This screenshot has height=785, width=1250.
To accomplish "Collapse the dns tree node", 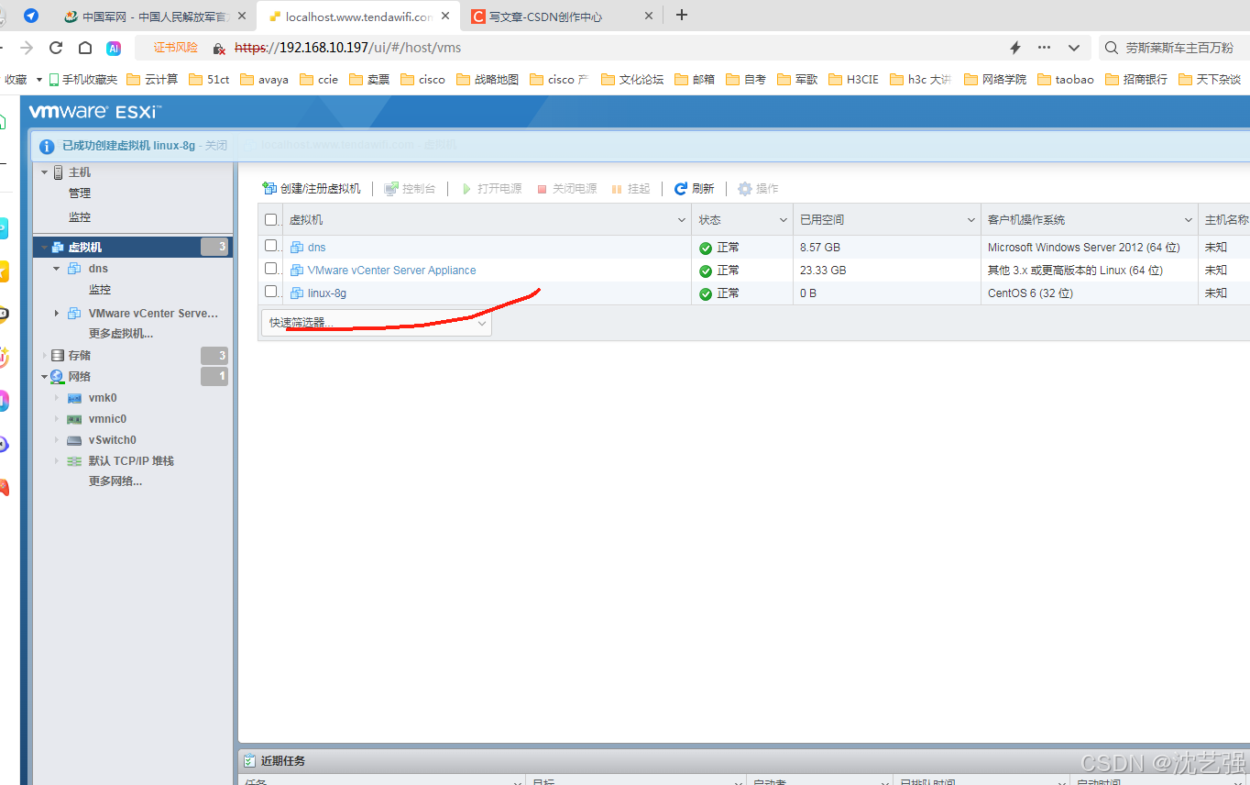I will pyautogui.click(x=56, y=269).
